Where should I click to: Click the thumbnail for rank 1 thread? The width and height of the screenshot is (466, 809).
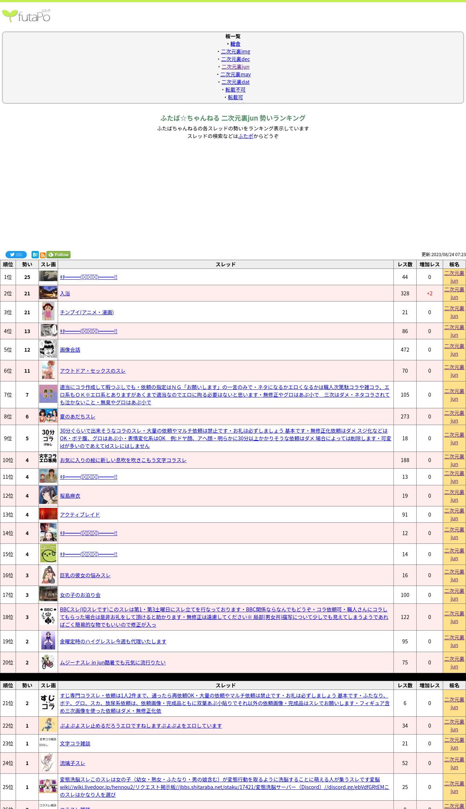[48, 276]
